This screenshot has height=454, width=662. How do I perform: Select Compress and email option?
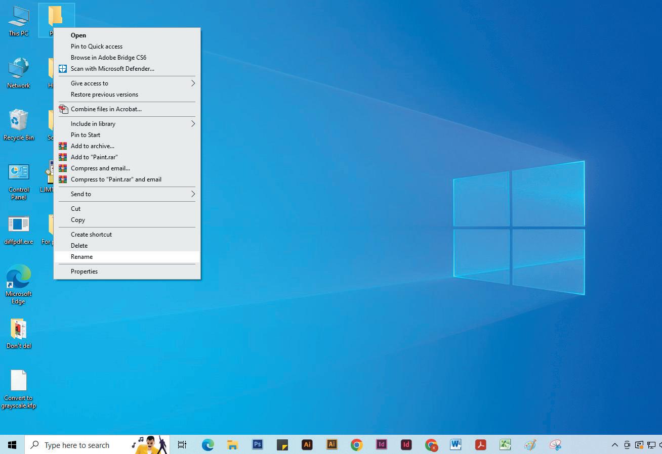(127, 168)
